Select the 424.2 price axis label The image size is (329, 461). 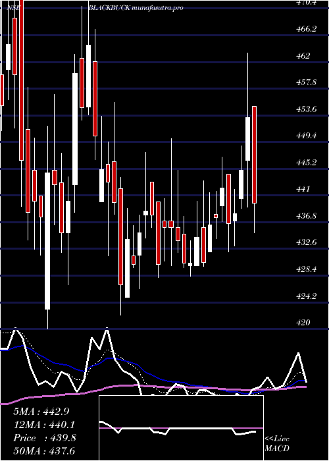coord(306,296)
